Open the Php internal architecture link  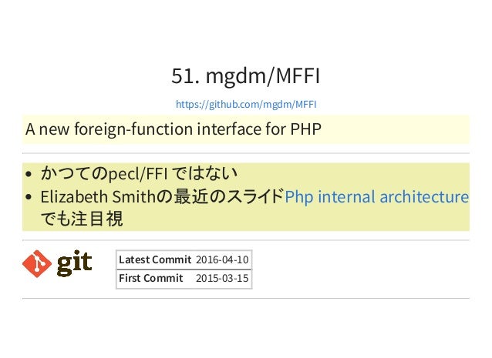[x=376, y=197]
